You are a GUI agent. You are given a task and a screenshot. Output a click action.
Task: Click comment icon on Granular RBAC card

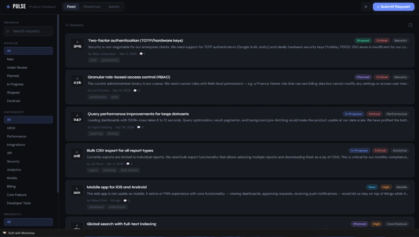tap(135, 91)
